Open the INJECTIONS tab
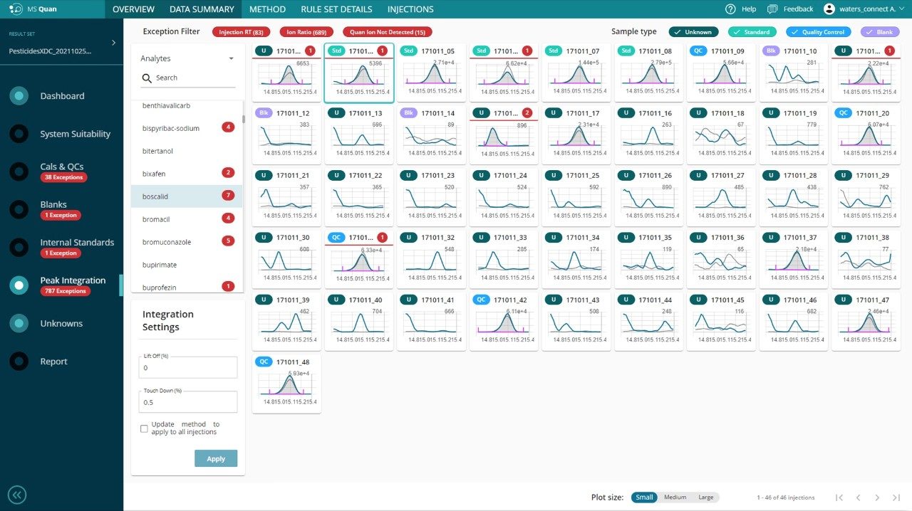Viewport: 912px width, 511px height. 410,9
